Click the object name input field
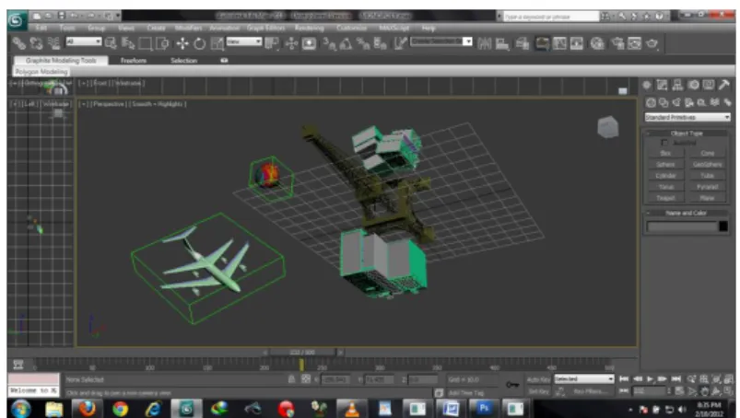The height and width of the screenshot is (418, 740). coord(682,226)
